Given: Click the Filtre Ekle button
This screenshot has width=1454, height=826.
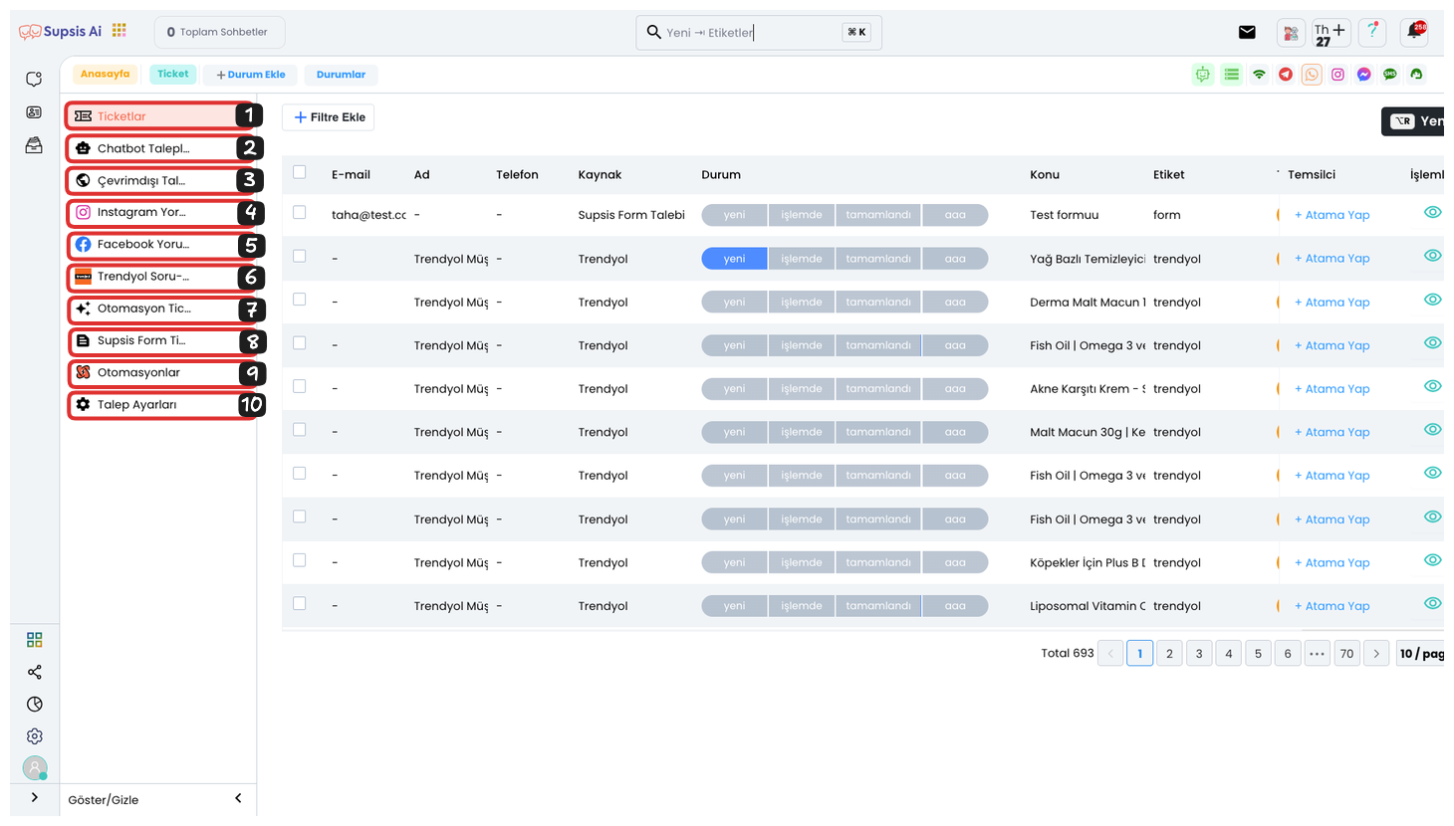Looking at the screenshot, I should 329,117.
